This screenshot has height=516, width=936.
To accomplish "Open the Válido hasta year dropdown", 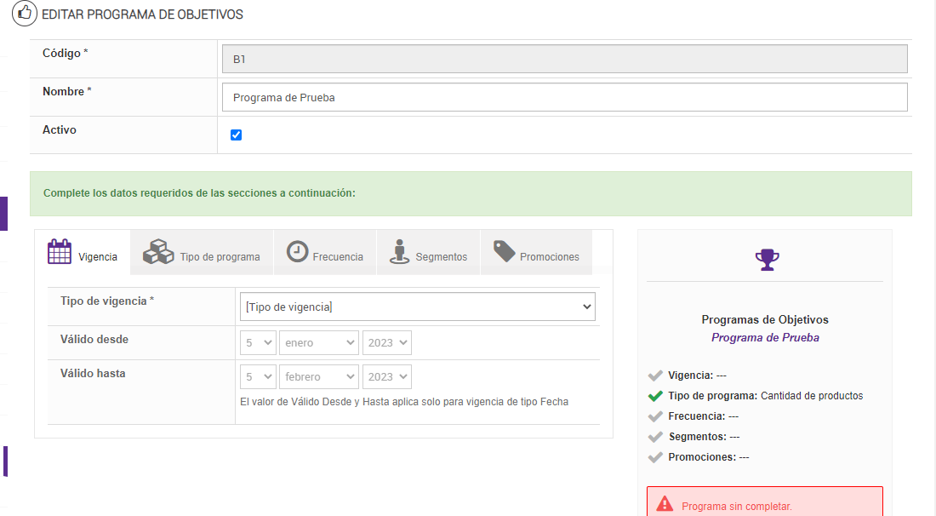I will 386,376.
